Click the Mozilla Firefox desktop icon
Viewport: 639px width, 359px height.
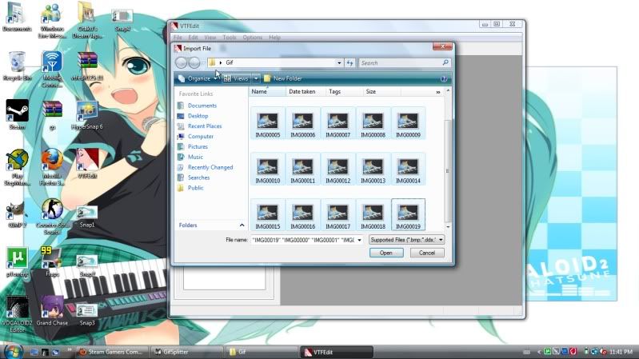tap(52, 161)
